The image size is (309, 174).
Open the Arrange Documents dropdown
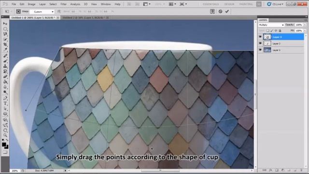click(172, 4)
